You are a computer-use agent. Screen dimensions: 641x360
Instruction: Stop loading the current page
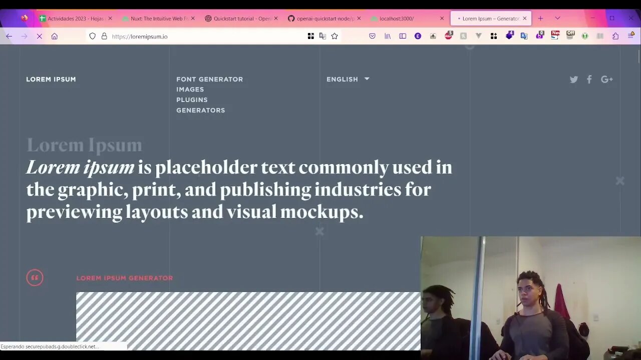pos(39,36)
